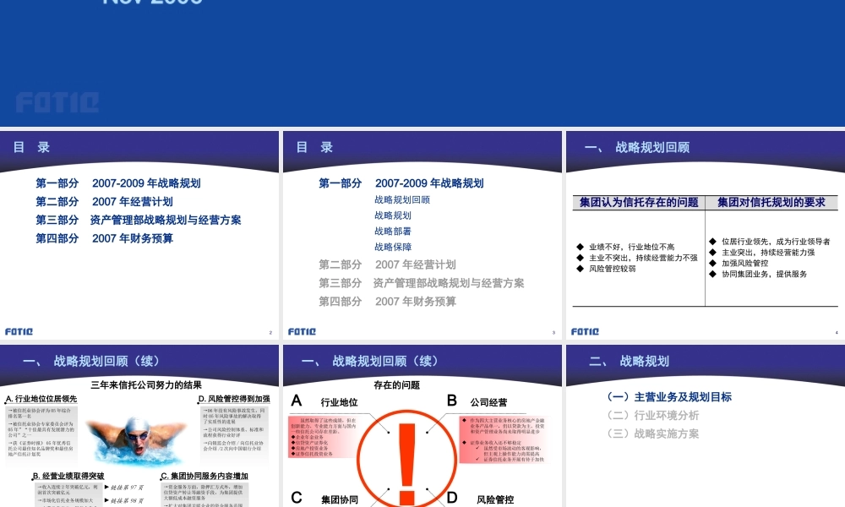Image resolution: width=845 pixels, height=507 pixels.
Task: Click the 目 录 heading on slide 2
Action: 31,147
